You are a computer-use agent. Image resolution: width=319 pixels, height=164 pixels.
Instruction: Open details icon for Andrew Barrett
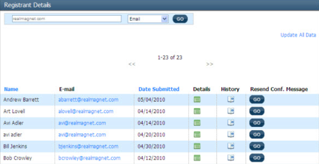coord(197,99)
